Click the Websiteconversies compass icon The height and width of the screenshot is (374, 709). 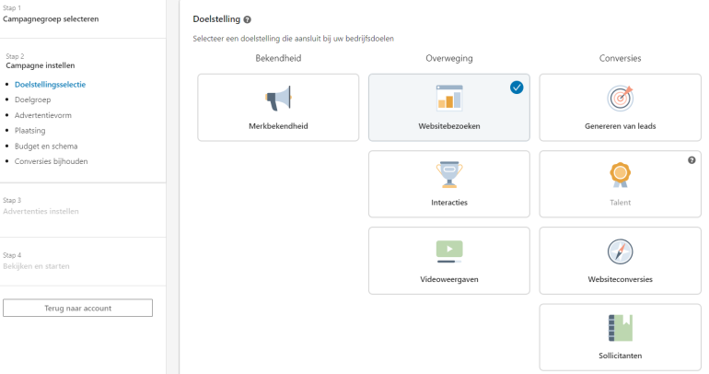[x=621, y=251]
